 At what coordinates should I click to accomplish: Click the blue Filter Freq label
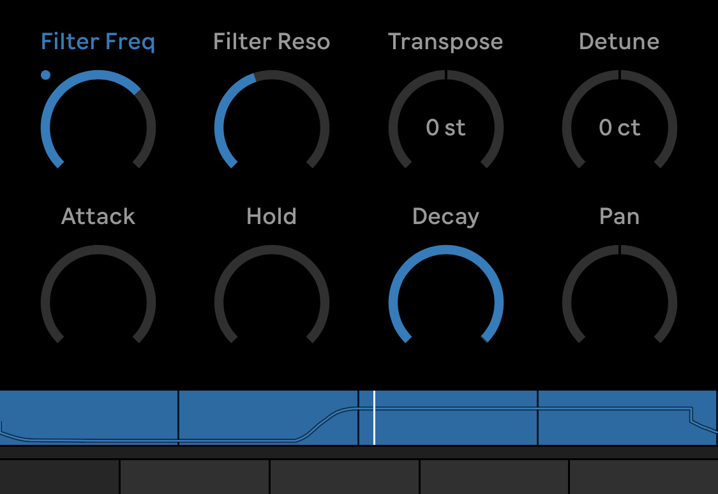tap(98, 42)
